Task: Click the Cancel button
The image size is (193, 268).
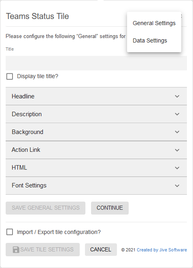Action: pos(101,249)
